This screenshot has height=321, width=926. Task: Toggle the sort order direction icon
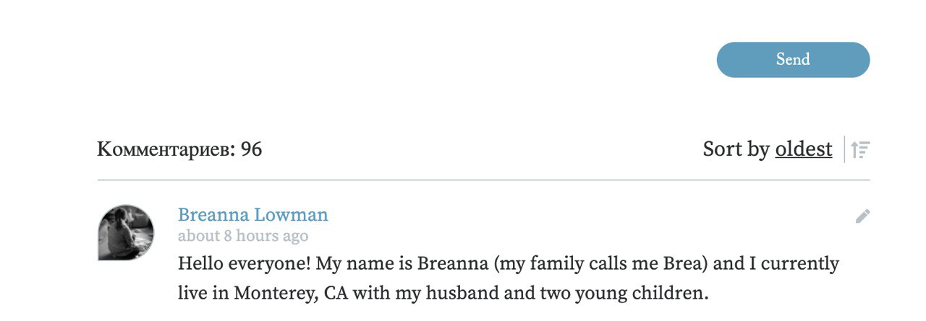pos(860,149)
